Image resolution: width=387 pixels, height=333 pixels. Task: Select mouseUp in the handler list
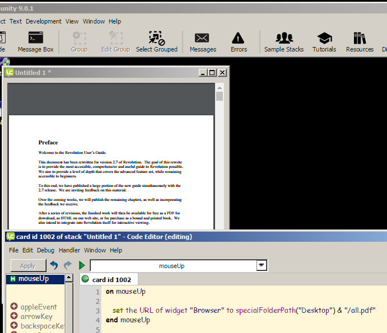(x=33, y=278)
